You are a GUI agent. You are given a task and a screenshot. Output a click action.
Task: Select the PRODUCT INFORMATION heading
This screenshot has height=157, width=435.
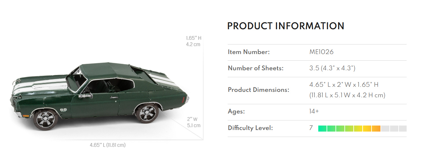pyautogui.click(x=285, y=26)
